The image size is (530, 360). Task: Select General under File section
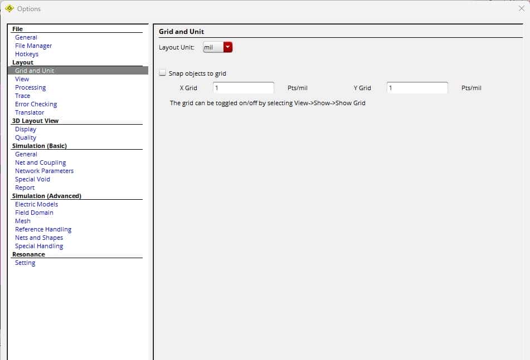point(26,37)
